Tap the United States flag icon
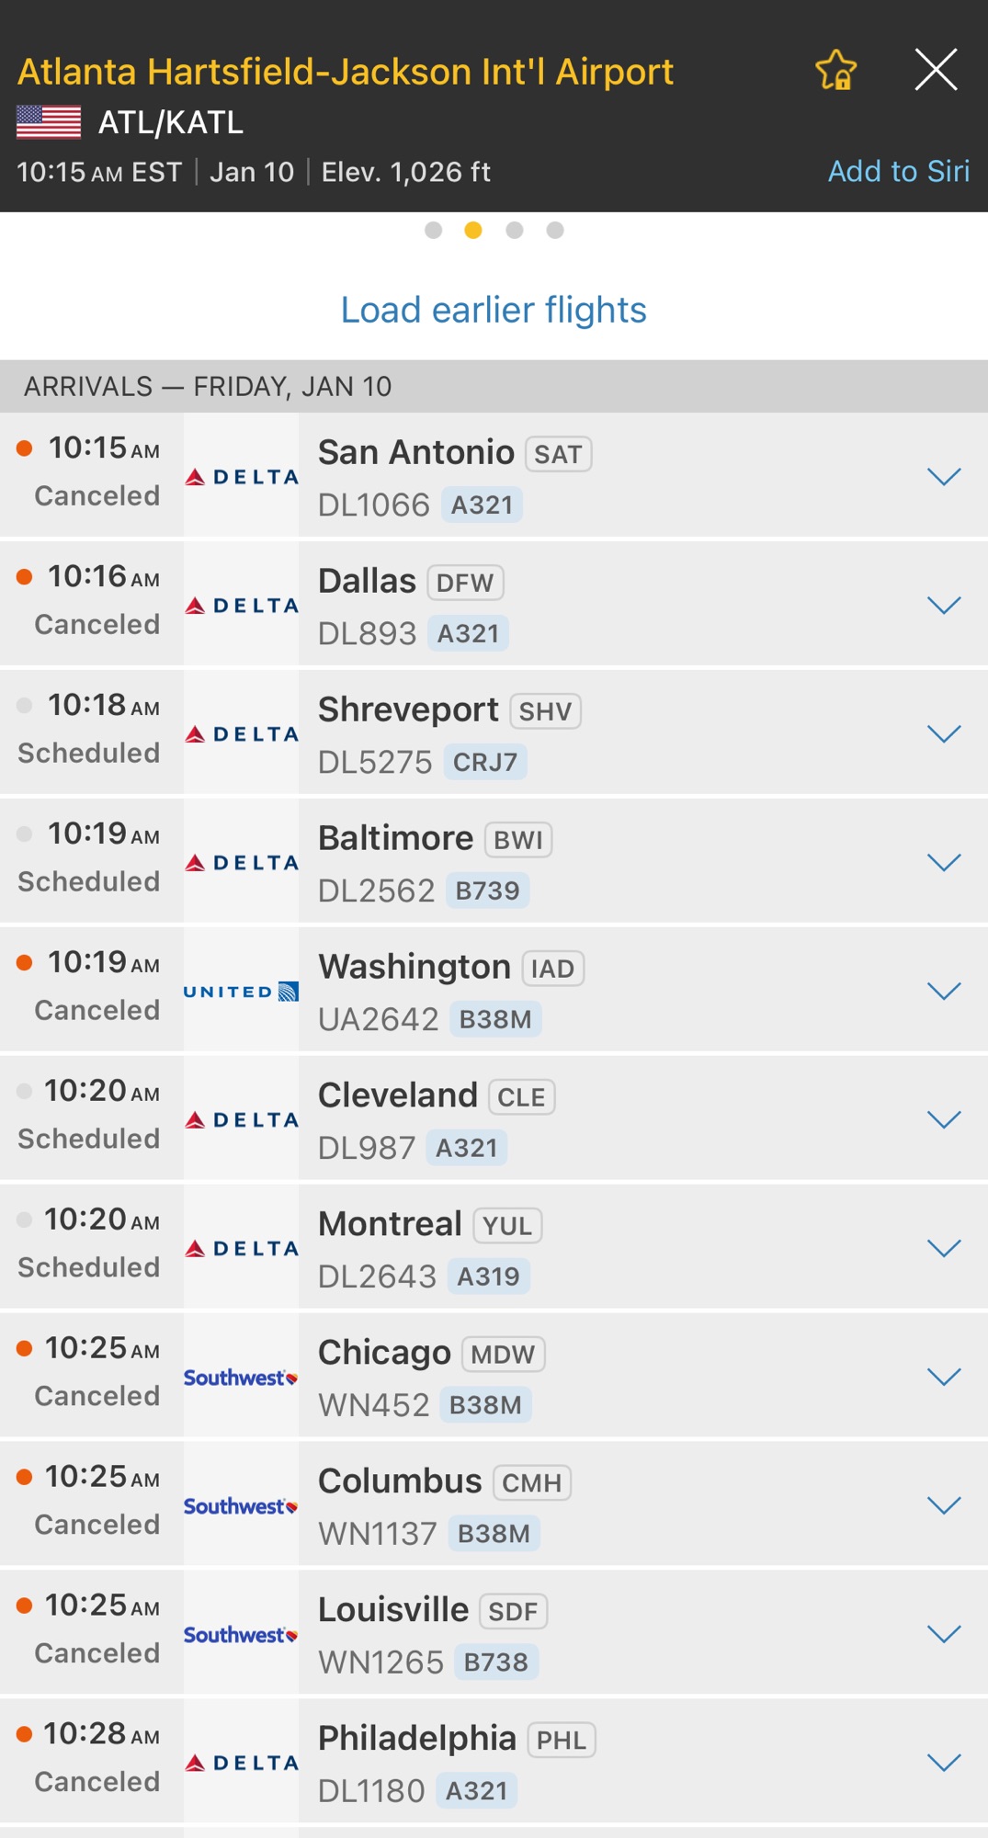Image resolution: width=988 pixels, height=1838 pixels. [x=49, y=122]
